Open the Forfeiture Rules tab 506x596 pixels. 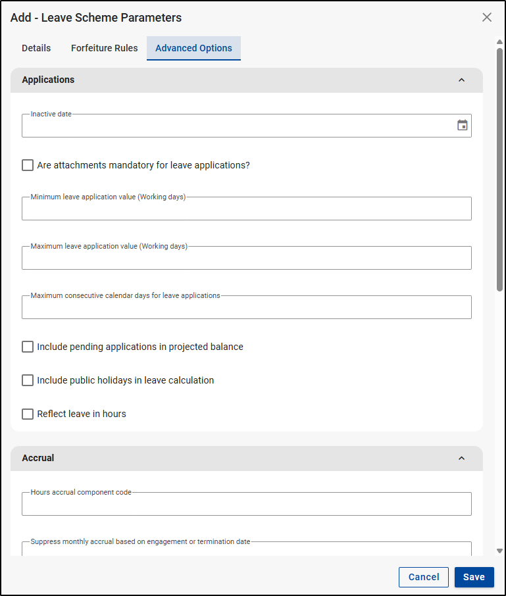pos(105,48)
